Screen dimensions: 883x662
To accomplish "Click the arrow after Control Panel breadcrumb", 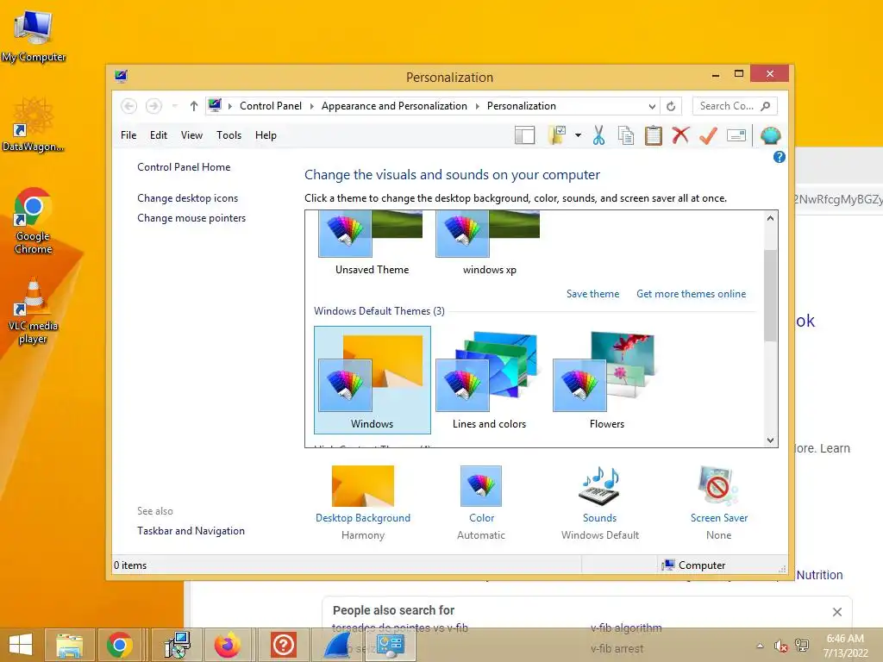I will coord(311,106).
